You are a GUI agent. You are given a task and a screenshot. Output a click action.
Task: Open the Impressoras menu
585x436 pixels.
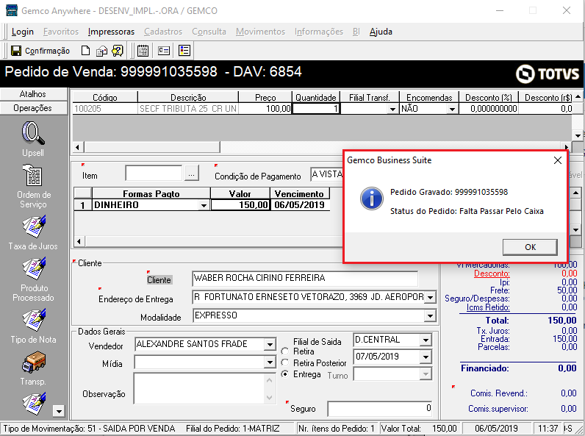111,32
